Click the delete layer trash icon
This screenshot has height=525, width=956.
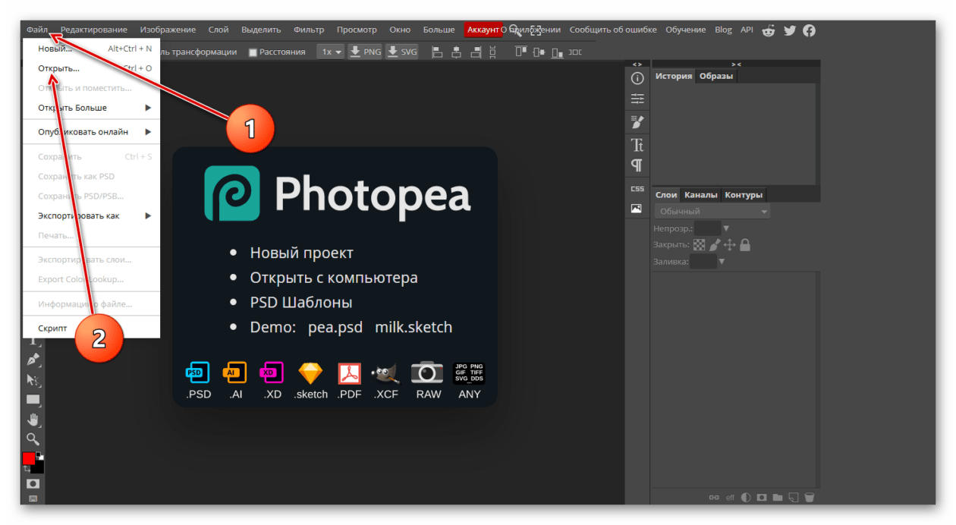pyautogui.click(x=810, y=498)
